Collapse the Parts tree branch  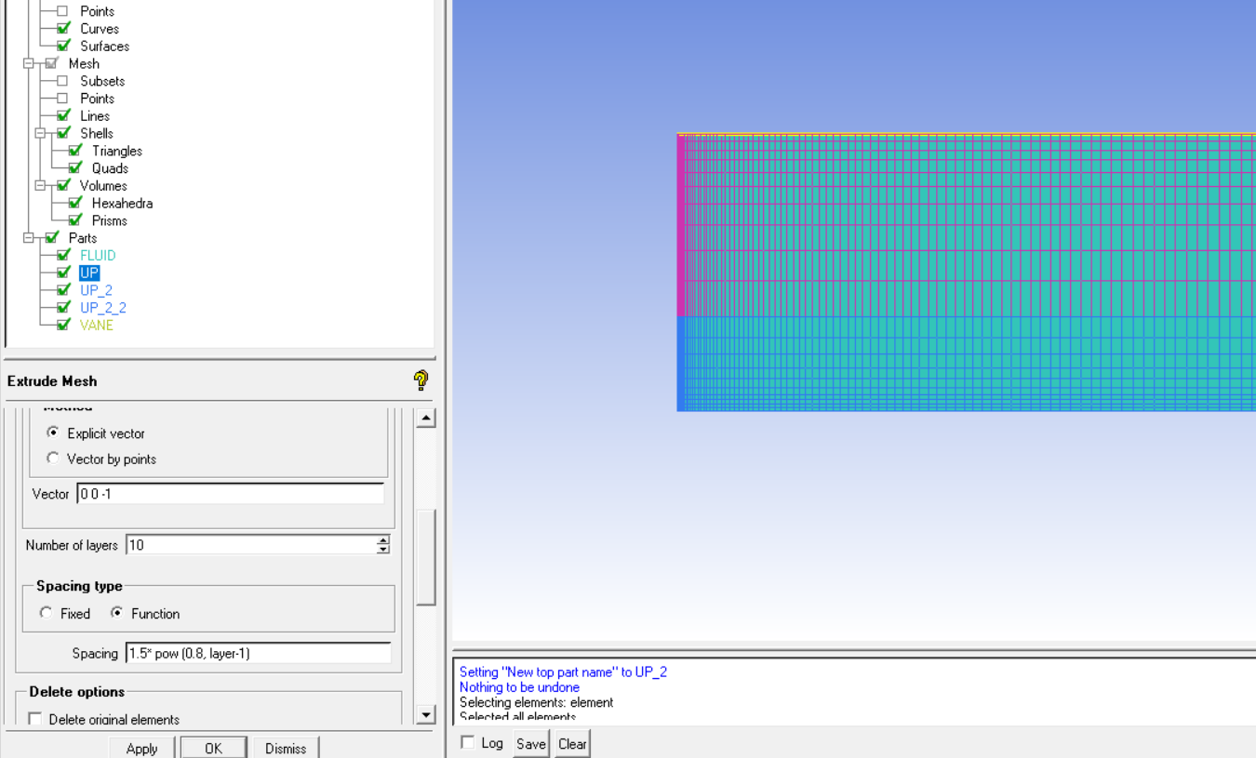point(28,237)
